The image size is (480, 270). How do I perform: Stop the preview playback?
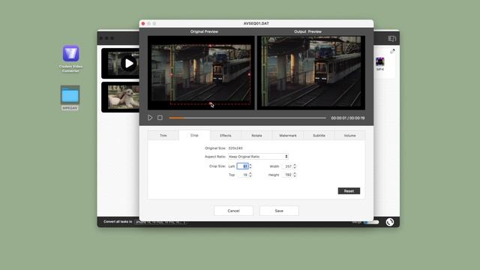pos(160,118)
